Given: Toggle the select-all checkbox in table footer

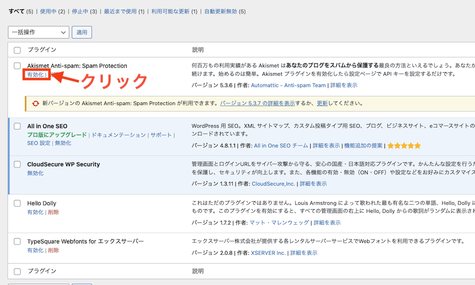Looking at the screenshot, I should click(x=17, y=271).
